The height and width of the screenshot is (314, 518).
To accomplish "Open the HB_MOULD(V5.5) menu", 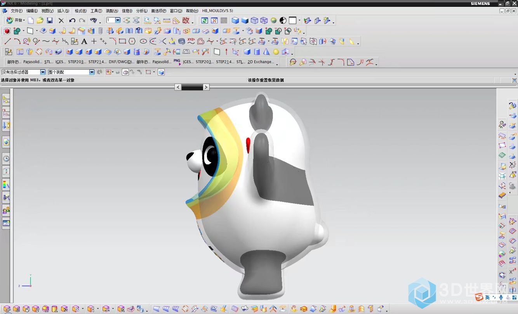I will [217, 11].
